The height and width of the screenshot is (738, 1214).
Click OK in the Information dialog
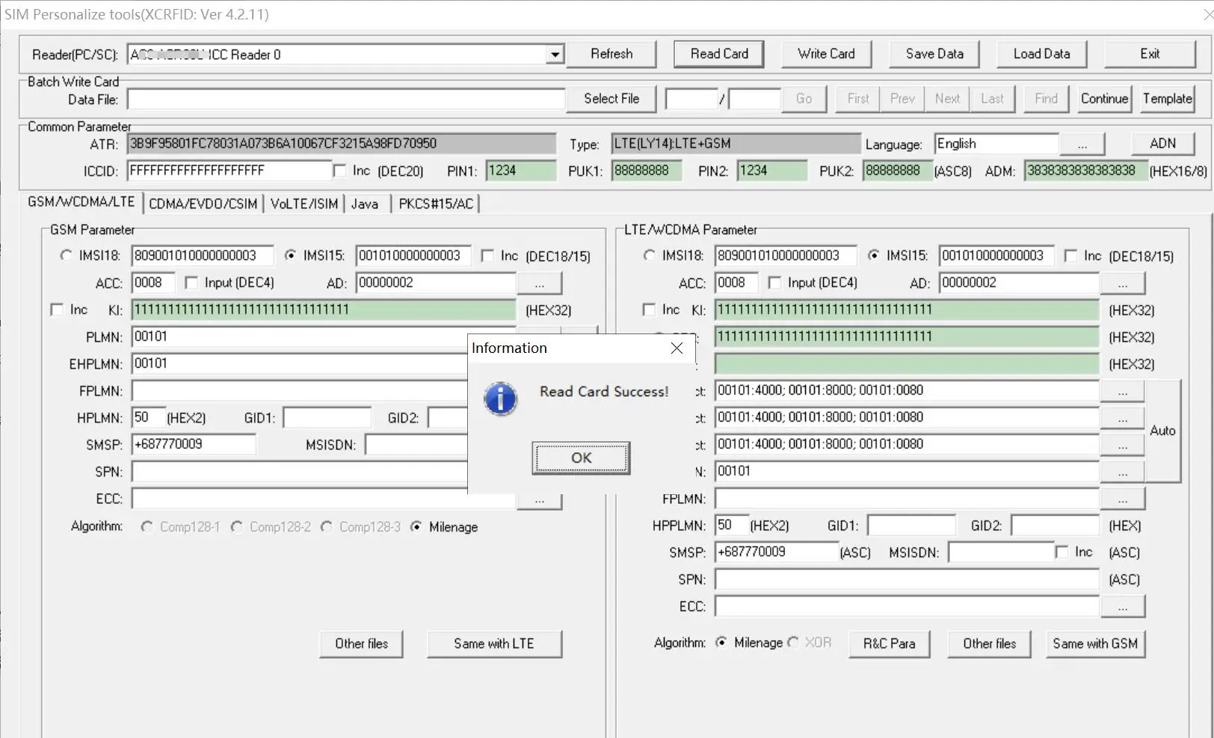(581, 458)
